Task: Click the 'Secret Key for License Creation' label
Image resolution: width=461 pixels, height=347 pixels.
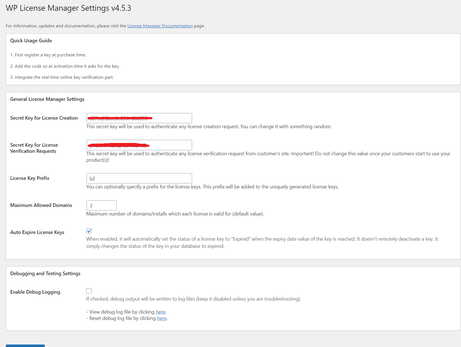Action: point(44,118)
